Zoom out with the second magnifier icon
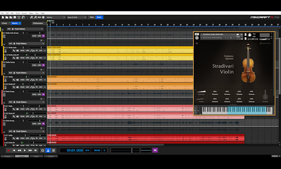281x169 pixels. click(35, 17)
